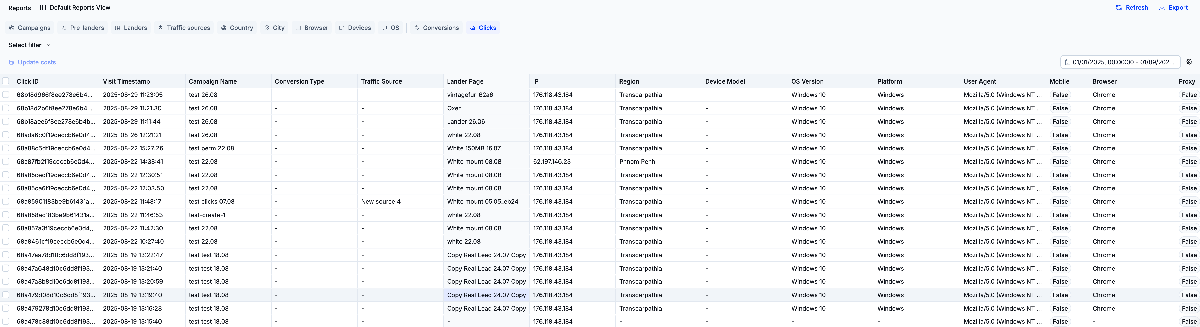Switch to the City tab
1200x327 pixels.
tap(274, 28)
